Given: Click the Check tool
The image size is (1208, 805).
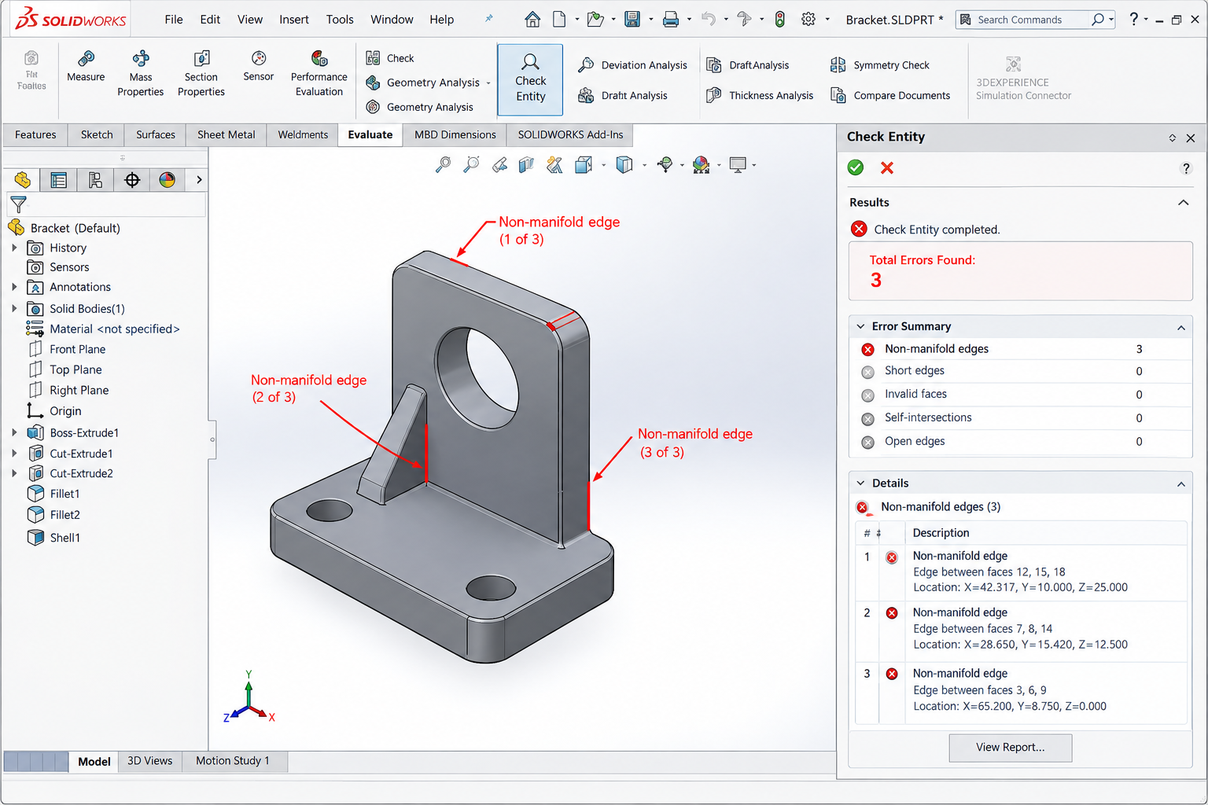Looking at the screenshot, I should coord(390,58).
